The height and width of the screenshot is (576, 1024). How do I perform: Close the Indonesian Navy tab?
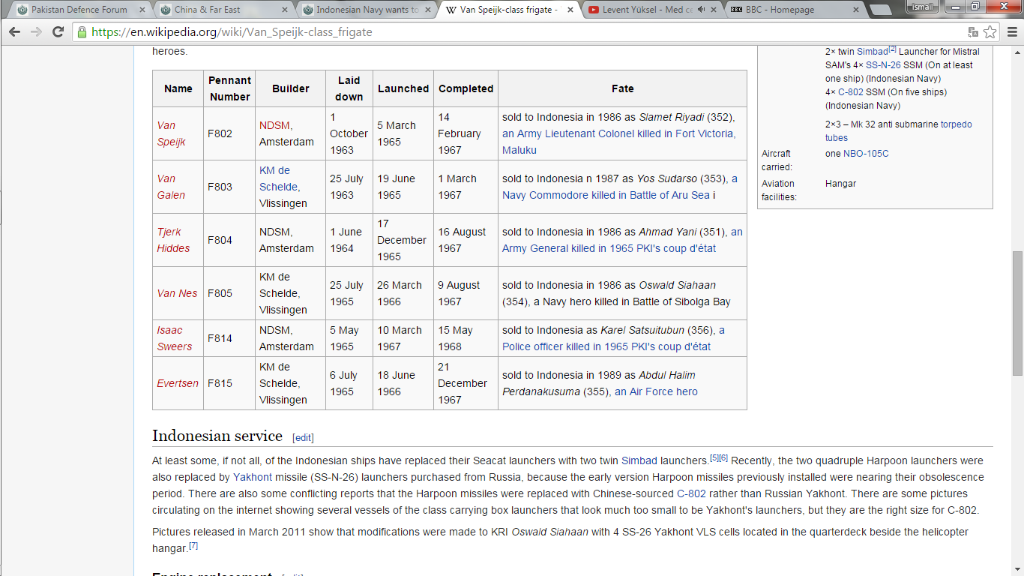pyautogui.click(x=427, y=10)
